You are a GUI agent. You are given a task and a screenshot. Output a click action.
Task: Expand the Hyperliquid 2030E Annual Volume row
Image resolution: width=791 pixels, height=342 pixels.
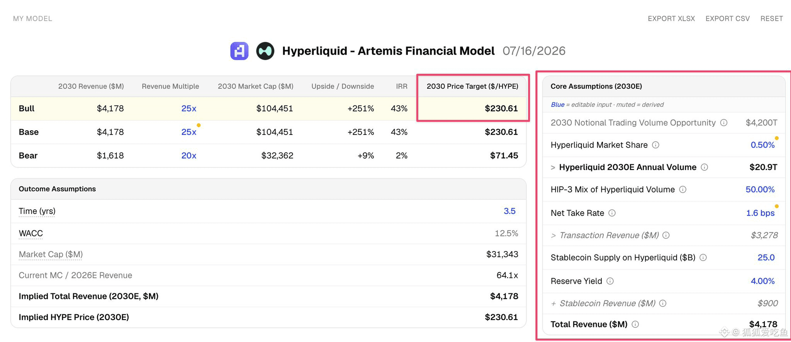click(x=553, y=167)
